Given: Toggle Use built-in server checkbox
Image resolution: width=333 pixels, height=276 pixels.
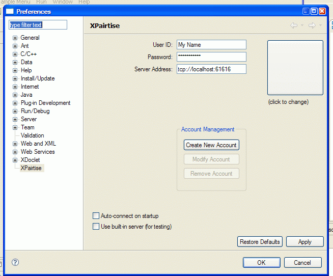Looking at the screenshot, I should [96, 227].
